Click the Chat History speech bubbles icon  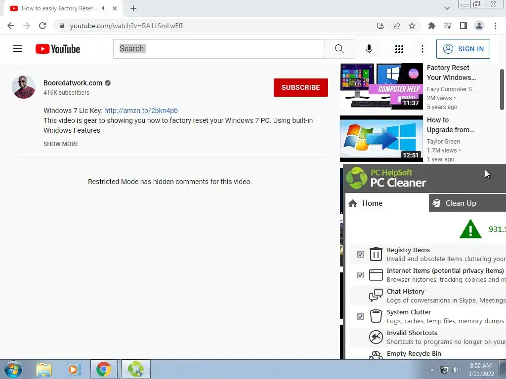(376, 296)
